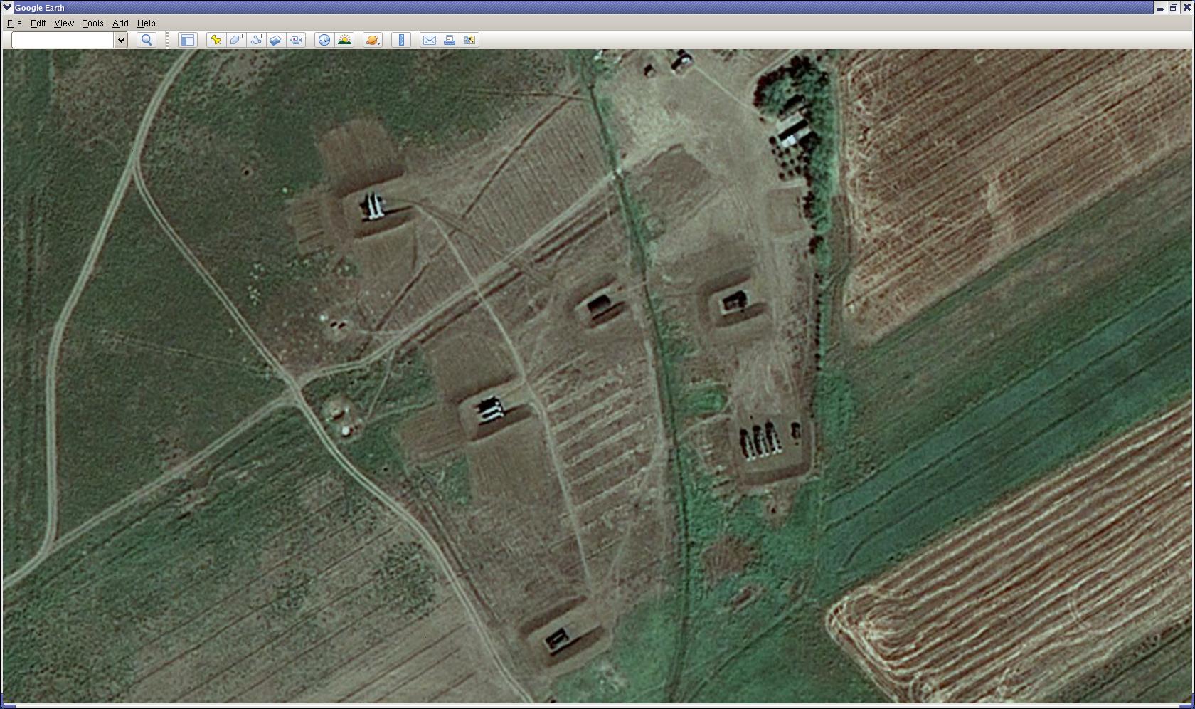Click inside the search input field

63,40
